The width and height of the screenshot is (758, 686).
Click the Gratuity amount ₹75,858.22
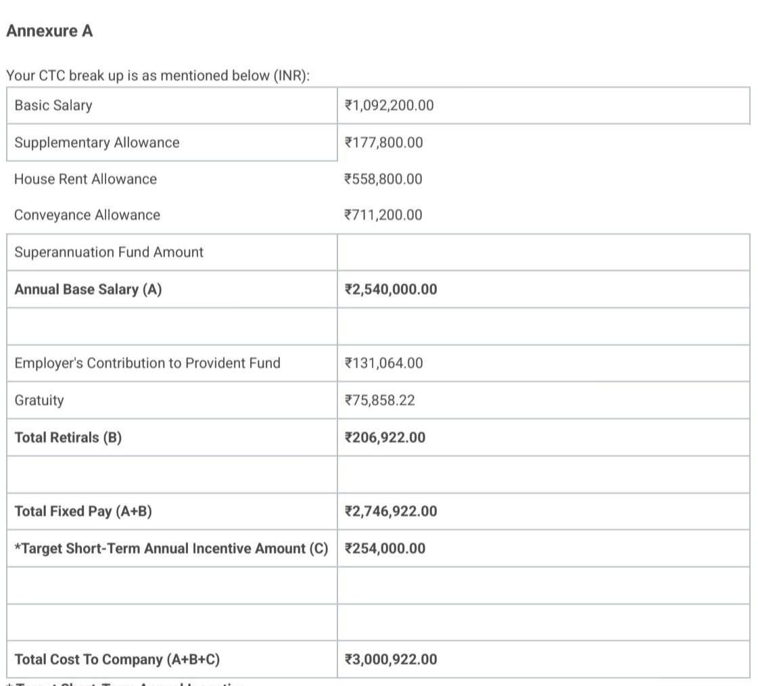point(379,401)
